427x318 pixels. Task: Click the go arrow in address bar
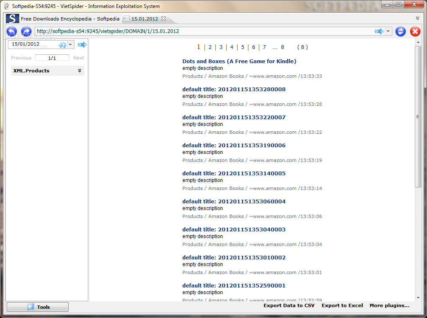379,31
